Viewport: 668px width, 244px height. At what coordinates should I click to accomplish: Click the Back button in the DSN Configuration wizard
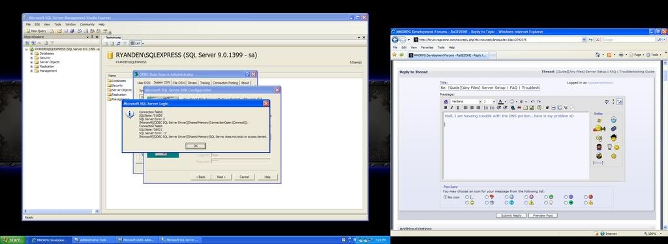click(201, 177)
